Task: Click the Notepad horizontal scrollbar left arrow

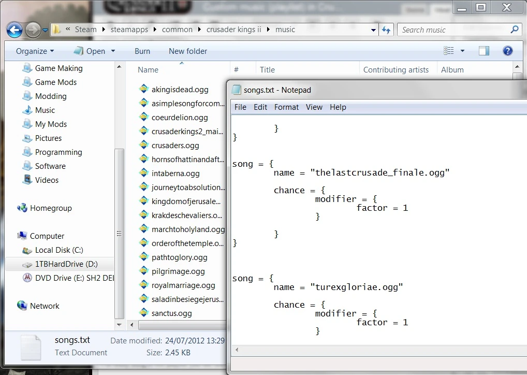Action: point(237,350)
